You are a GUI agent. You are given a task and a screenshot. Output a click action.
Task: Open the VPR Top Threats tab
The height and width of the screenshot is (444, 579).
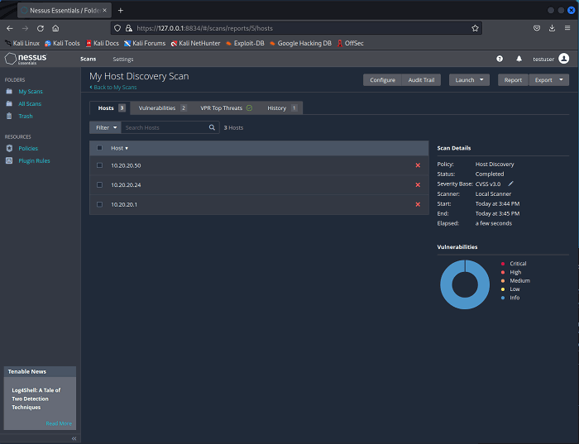(x=226, y=108)
